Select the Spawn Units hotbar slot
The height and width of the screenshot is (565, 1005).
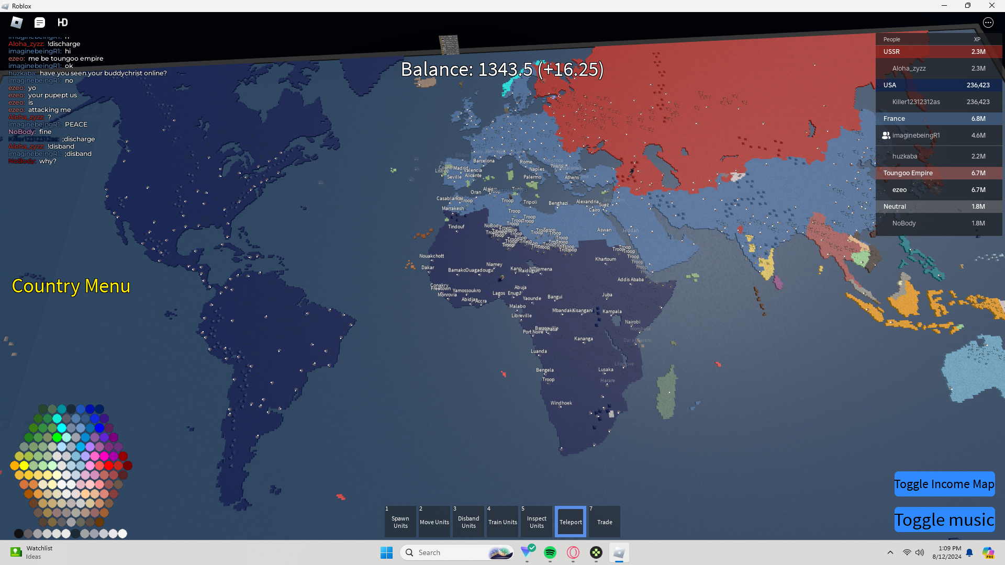click(400, 522)
